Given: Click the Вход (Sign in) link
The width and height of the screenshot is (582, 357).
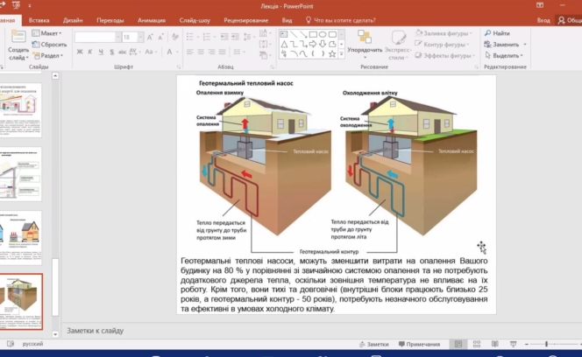Looking at the screenshot, I should coord(543,19).
